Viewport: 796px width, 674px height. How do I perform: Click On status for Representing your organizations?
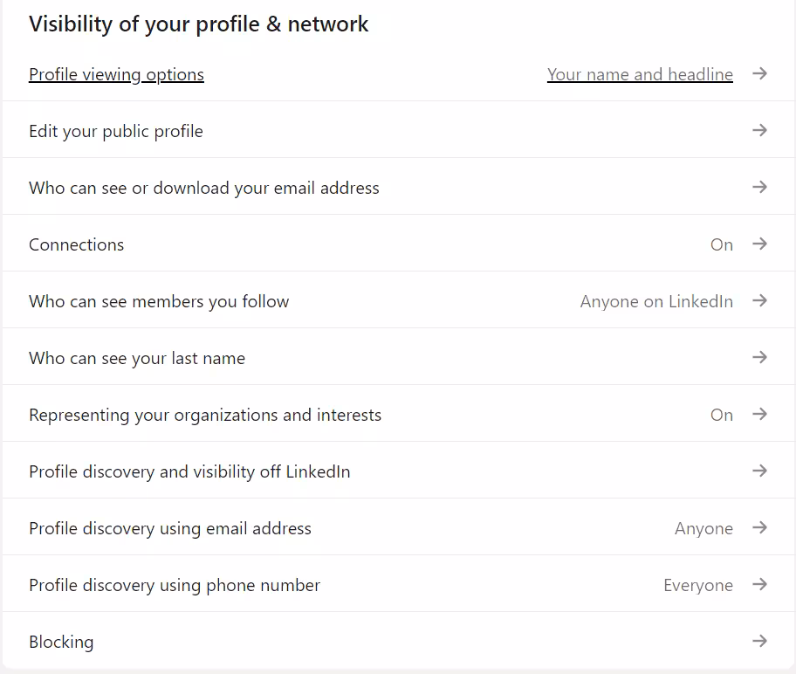pyautogui.click(x=721, y=416)
